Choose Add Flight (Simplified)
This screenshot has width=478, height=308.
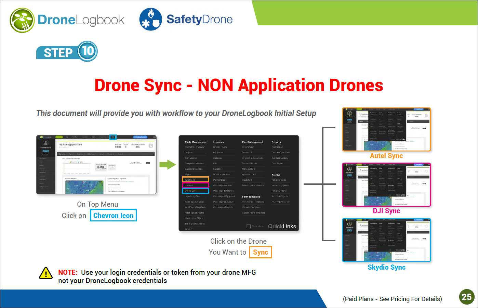[x=195, y=207]
